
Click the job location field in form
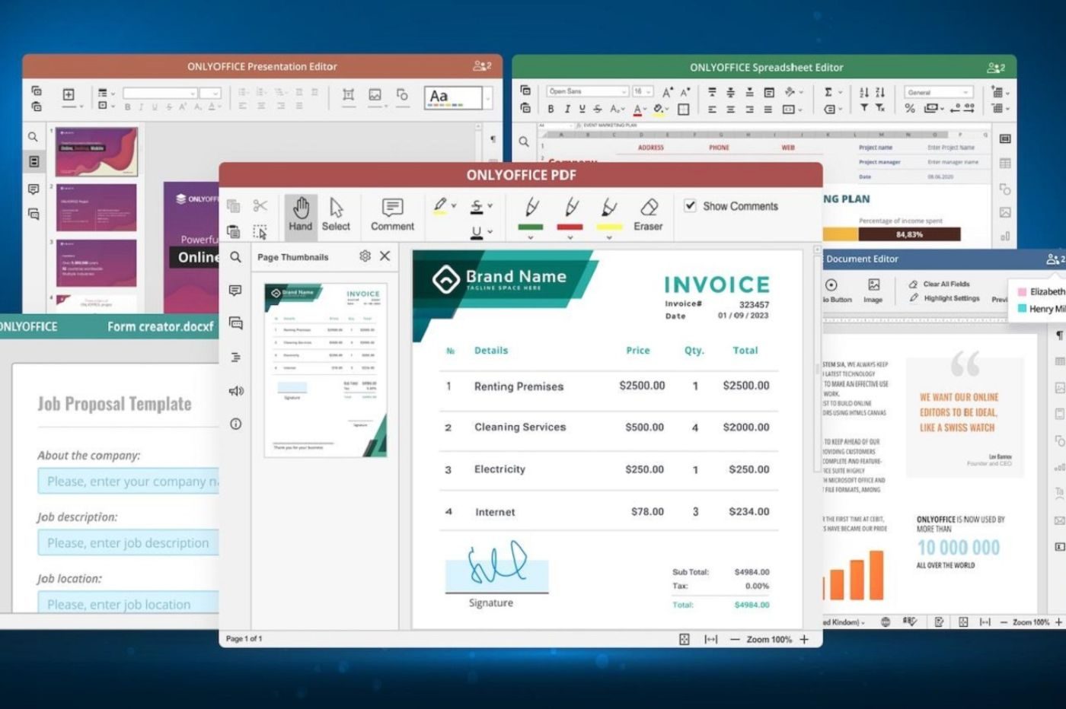[x=129, y=603]
